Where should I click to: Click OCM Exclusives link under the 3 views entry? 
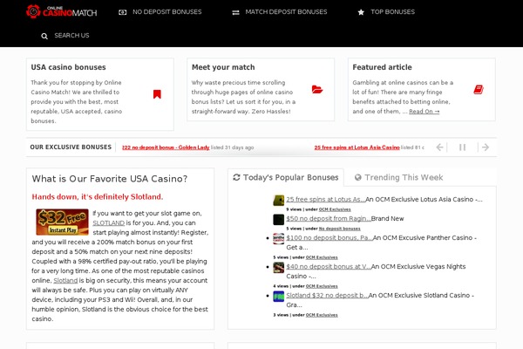coord(322,315)
